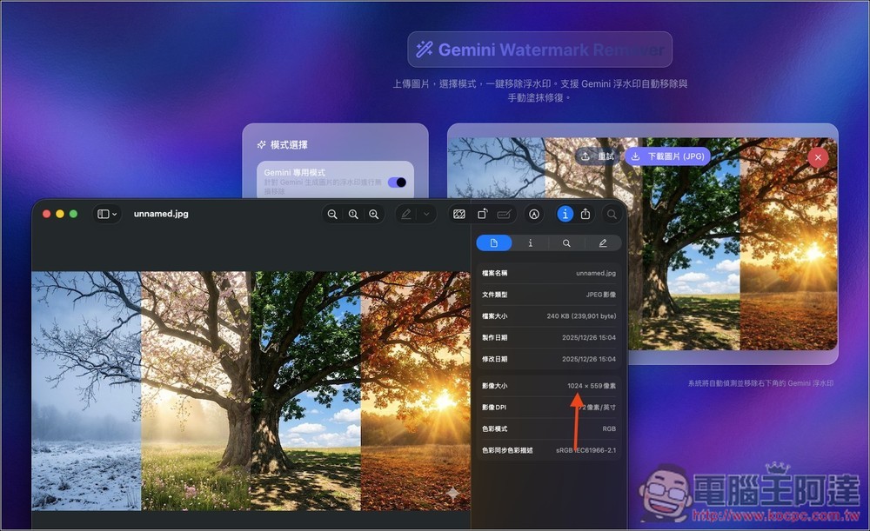Click the 檔案名稱 label row
Image resolution: width=870 pixels, height=531 pixels.
548,273
